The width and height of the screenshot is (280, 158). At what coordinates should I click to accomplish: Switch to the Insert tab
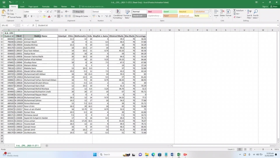point(22,7)
